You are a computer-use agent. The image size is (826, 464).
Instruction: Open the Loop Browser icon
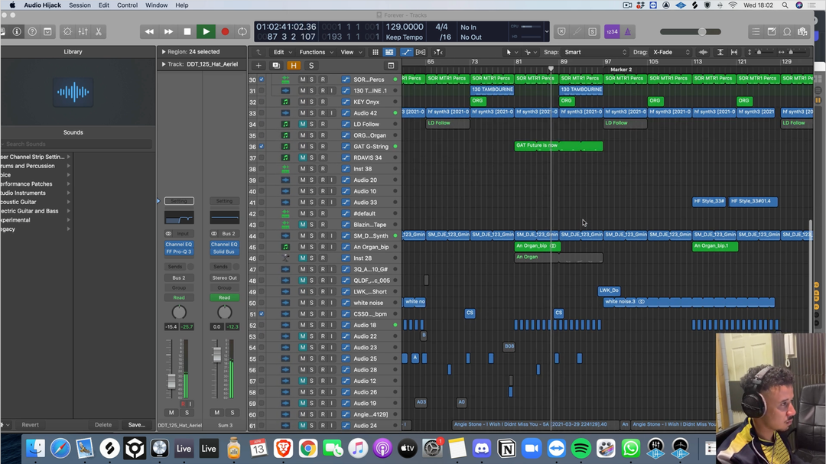(x=787, y=31)
